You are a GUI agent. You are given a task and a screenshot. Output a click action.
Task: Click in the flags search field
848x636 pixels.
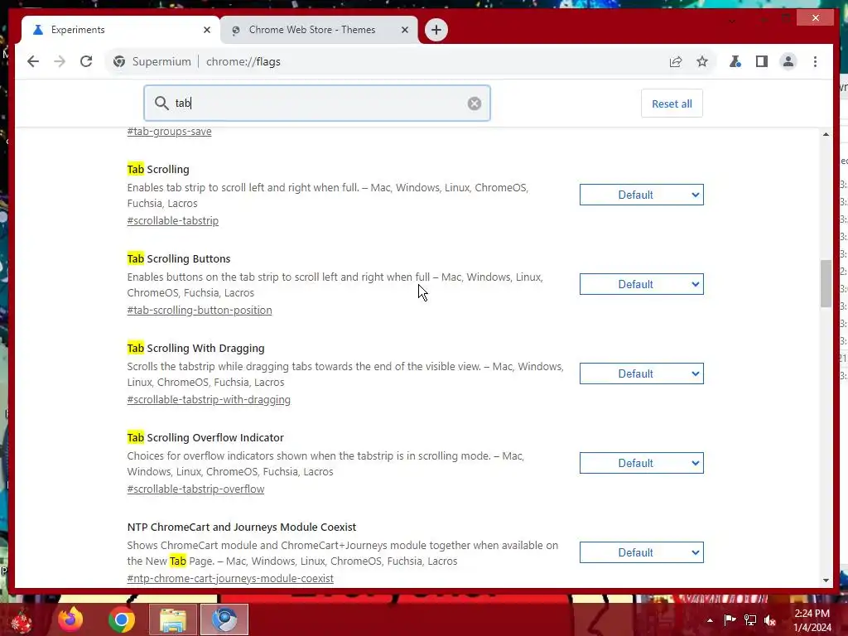[x=317, y=104]
